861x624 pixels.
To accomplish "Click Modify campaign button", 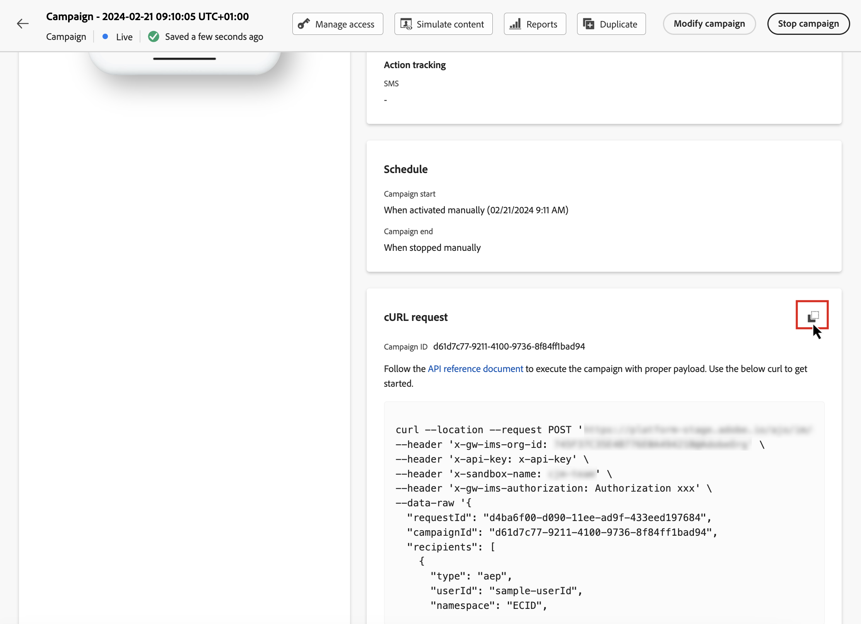I will [709, 24].
